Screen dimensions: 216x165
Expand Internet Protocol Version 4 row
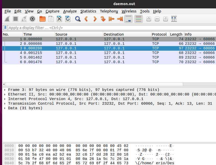point(5,99)
